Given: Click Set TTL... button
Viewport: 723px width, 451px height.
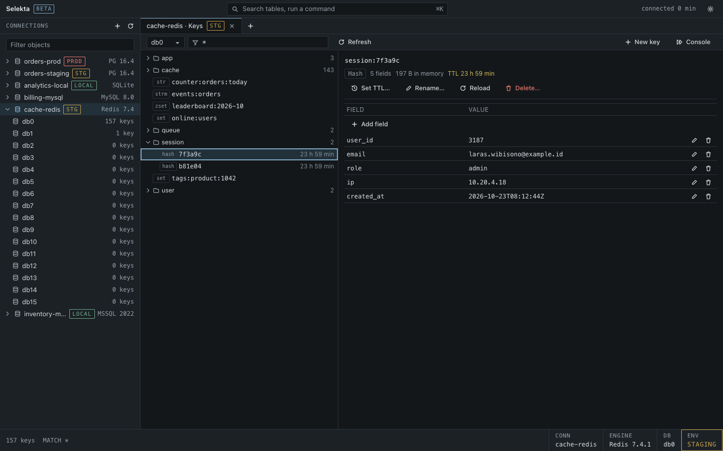Looking at the screenshot, I should (x=371, y=88).
